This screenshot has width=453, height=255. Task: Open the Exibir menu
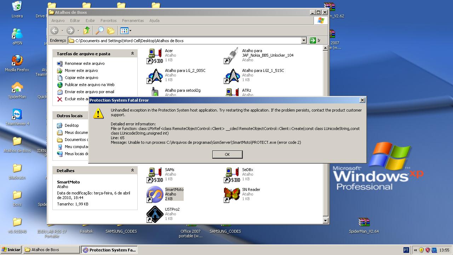point(90,21)
